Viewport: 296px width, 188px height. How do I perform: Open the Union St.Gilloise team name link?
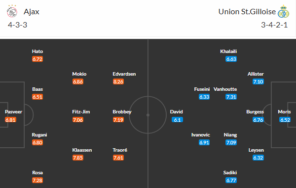pos(247,12)
